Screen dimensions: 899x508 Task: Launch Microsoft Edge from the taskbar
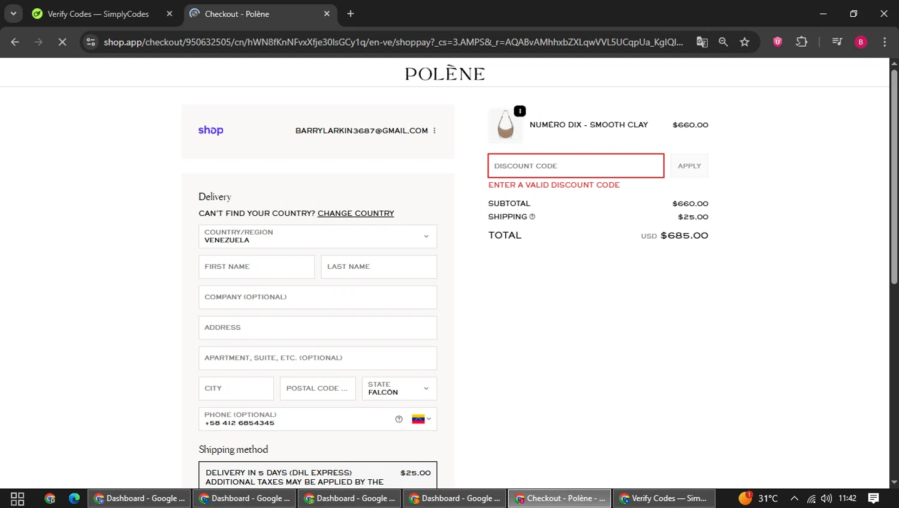74,498
